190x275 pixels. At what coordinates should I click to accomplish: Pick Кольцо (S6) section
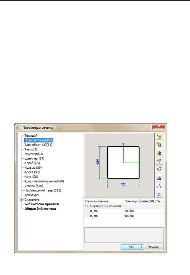[33, 167]
